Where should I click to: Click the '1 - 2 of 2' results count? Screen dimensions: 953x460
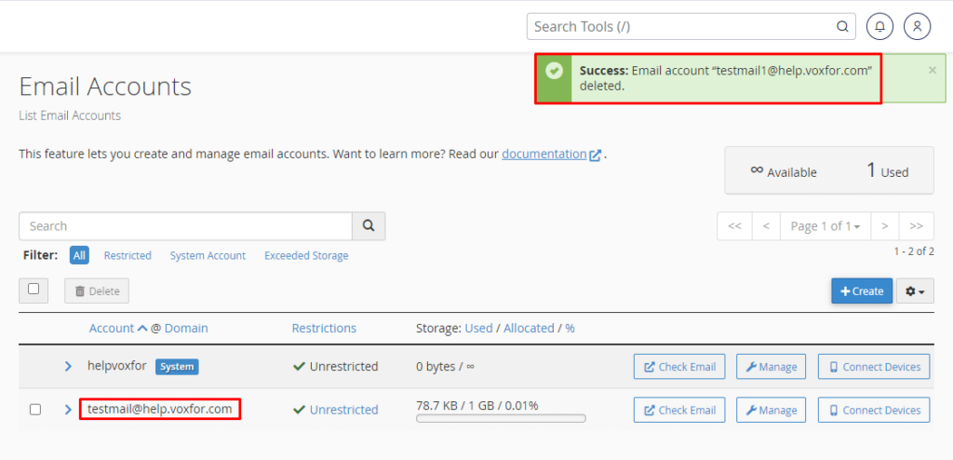pos(914,251)
